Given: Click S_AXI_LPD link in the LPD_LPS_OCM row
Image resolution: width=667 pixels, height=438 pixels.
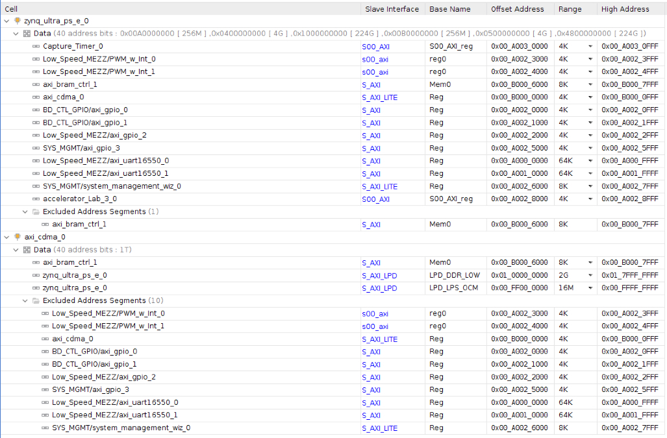Looking at the screenshot, I should (x=379, y=288).
